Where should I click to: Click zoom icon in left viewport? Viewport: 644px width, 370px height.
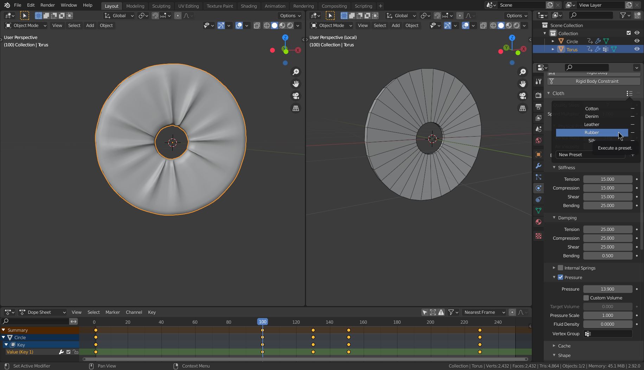(296, 72)
